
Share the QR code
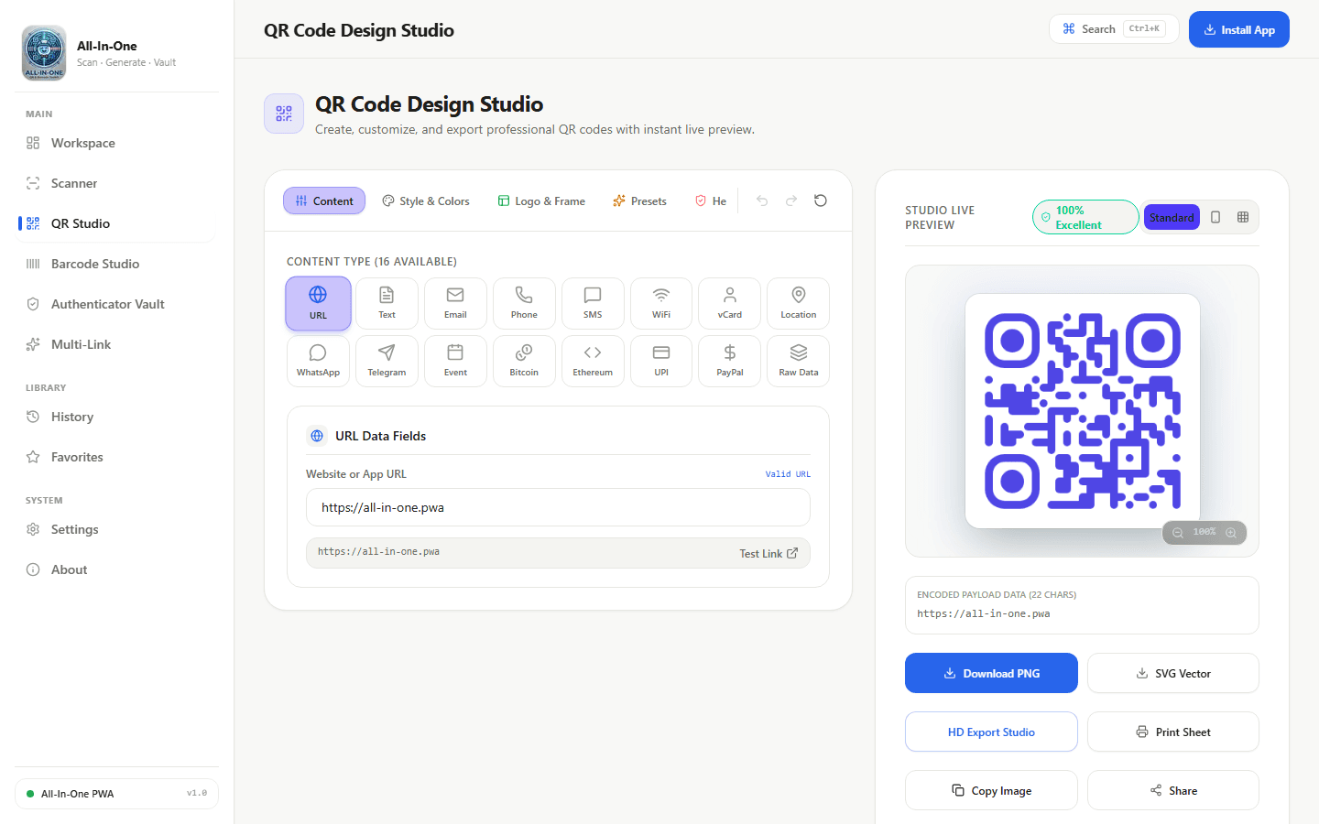pos(1173,790)
